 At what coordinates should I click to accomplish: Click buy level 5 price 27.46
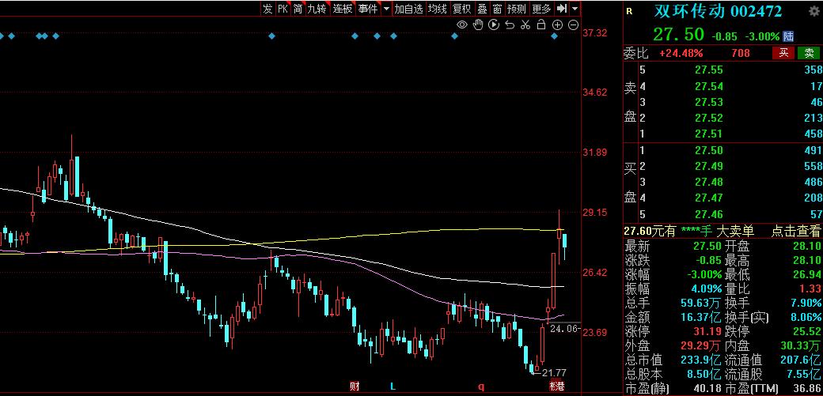click(x=708, y=214)
